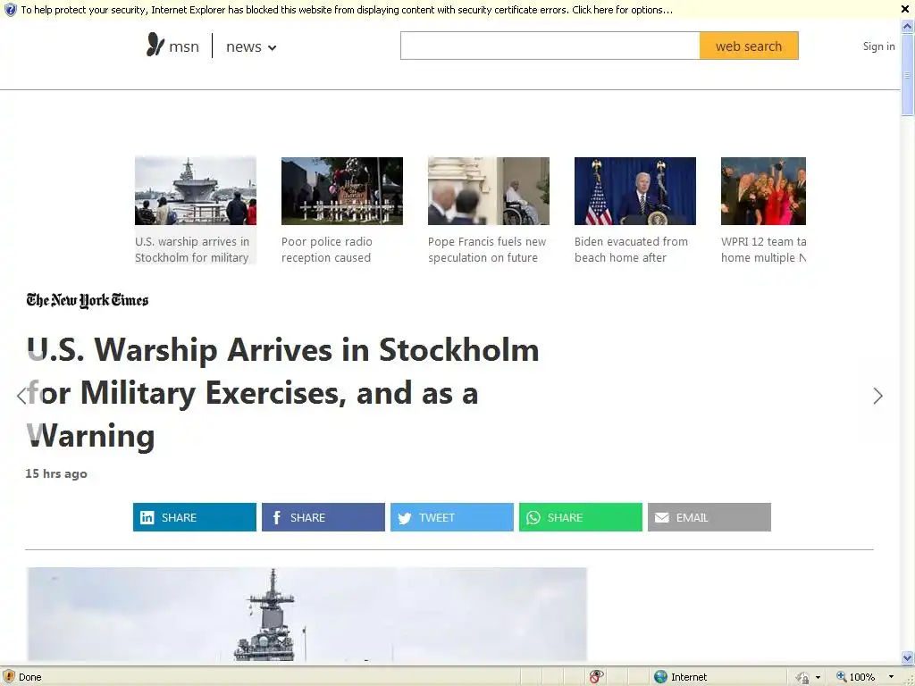Screen dimensions: 915x686
Task: Share article via LinkedIn button
Action: coord(194,517)
